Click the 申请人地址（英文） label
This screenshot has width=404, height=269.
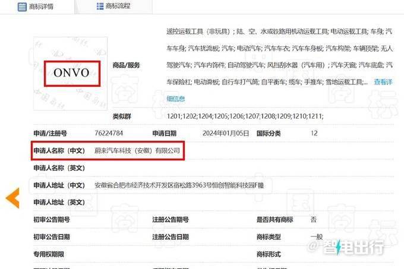point(59,202)
